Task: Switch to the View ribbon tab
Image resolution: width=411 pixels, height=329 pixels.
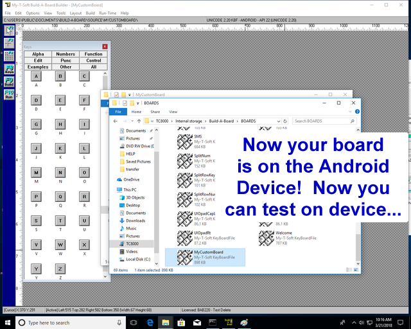Action: 171,111
